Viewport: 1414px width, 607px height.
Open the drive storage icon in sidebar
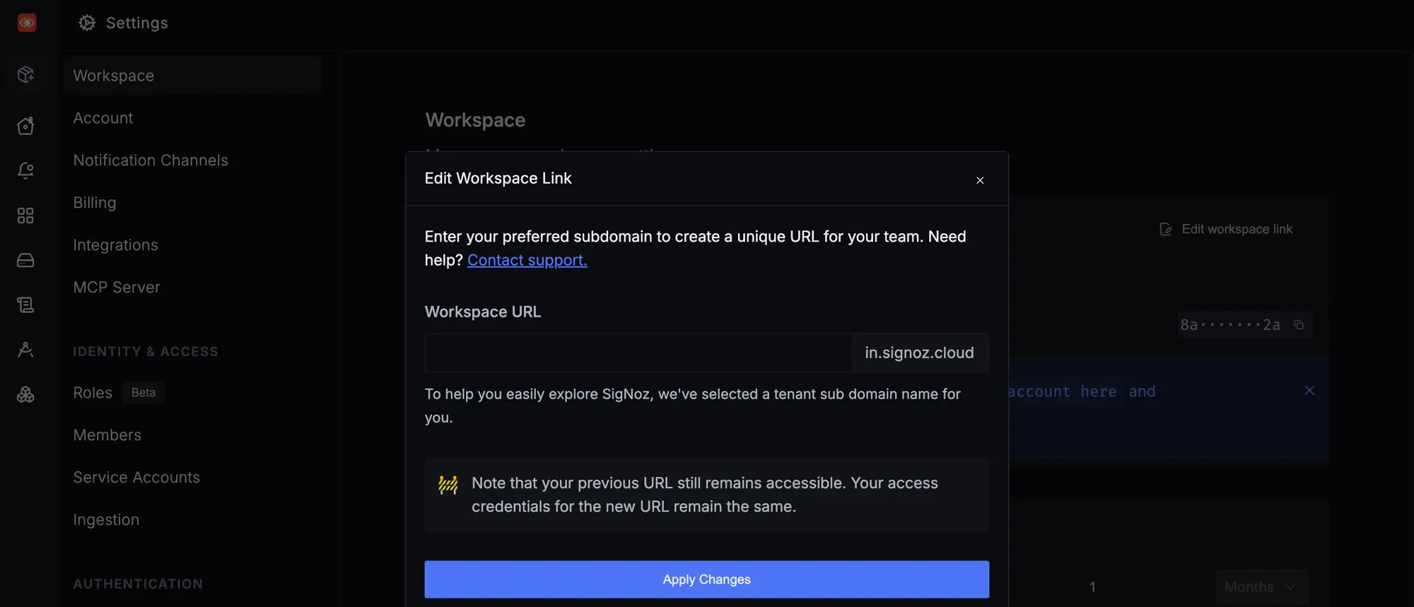pyautogui.click(x=25, y=260)
